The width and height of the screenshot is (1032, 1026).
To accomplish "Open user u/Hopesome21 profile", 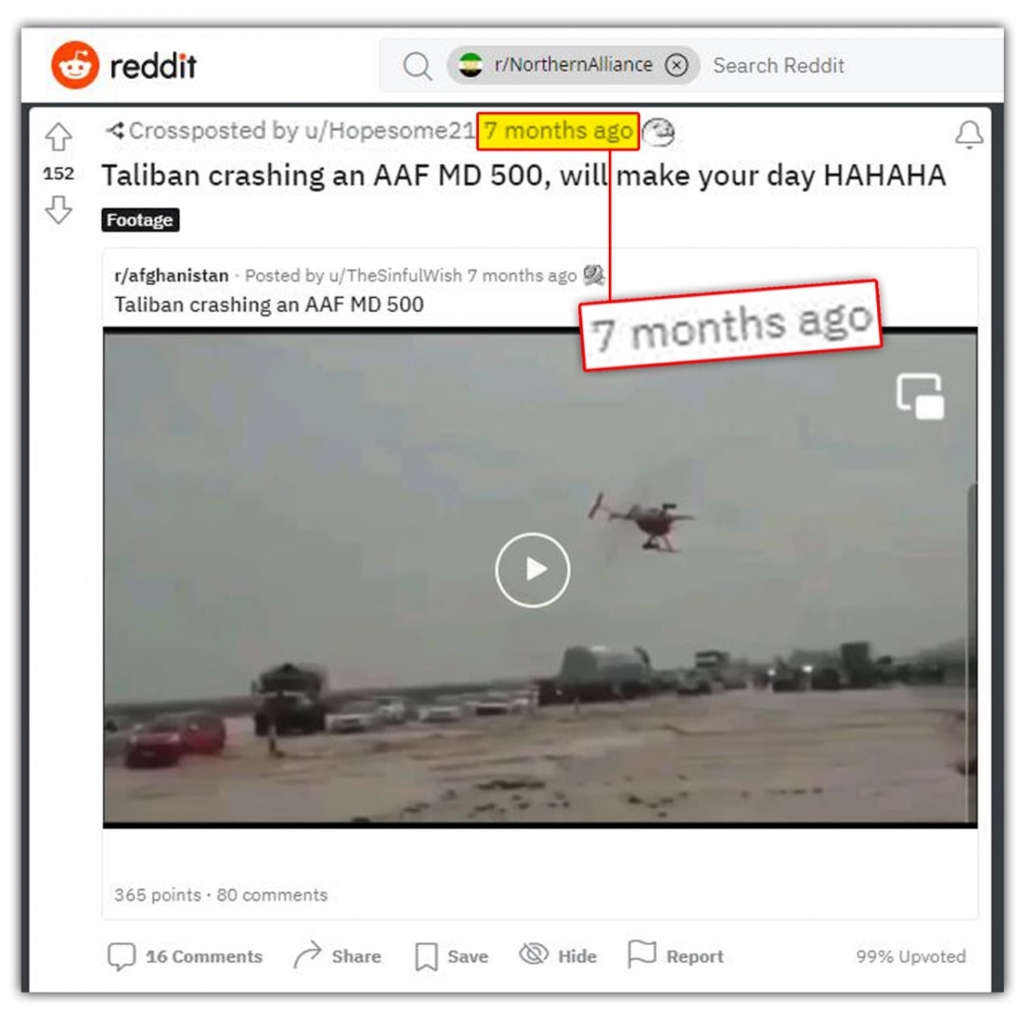I will 390,131.
